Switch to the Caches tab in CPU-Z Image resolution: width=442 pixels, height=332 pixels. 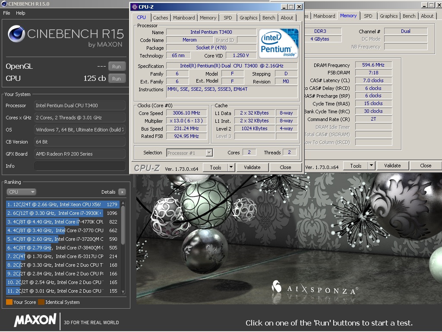[161, 17]
